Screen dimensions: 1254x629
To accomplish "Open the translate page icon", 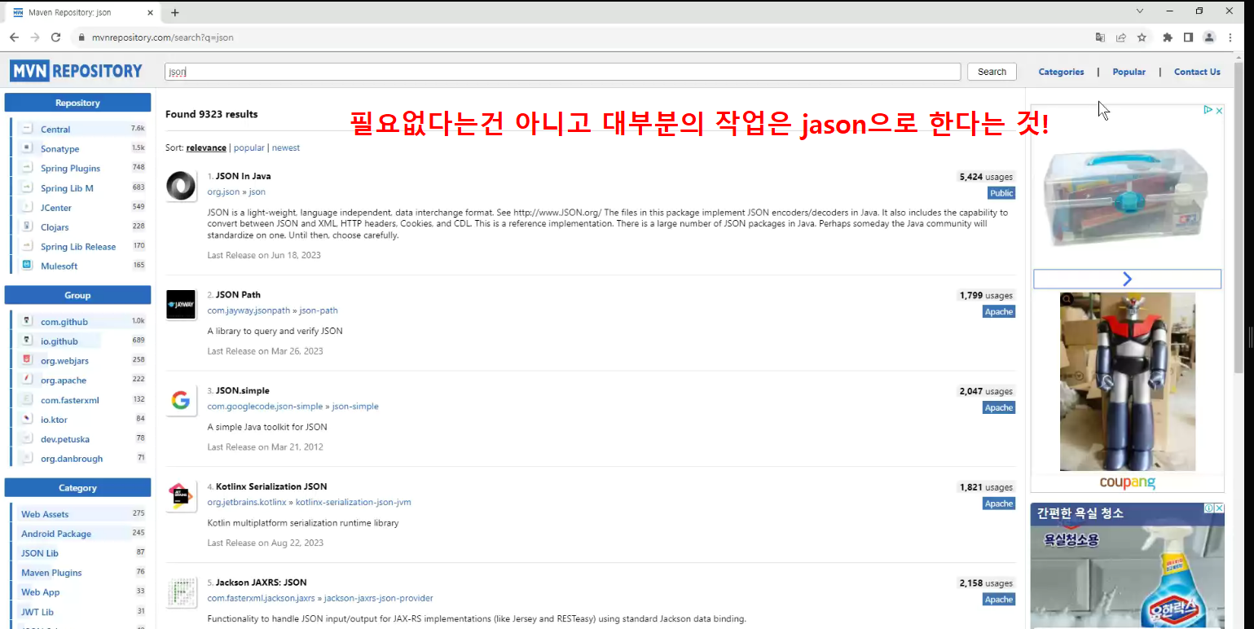I will coord(1100,37).
